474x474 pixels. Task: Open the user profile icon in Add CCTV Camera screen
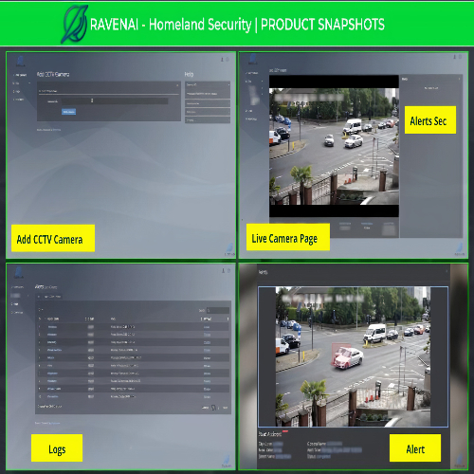pos(222,60)
